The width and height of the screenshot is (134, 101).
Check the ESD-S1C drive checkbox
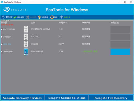(2, 37)
